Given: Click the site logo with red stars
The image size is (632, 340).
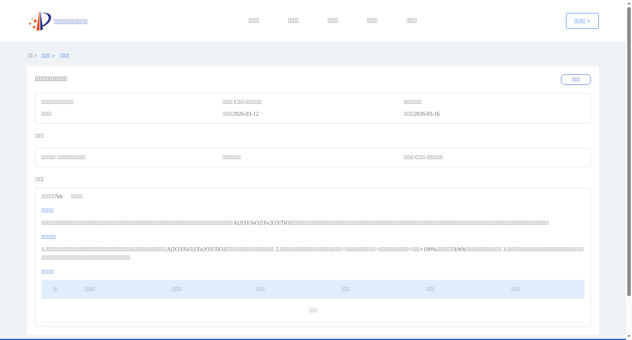Looking at the screenshot, I should [x=40, y=21].
